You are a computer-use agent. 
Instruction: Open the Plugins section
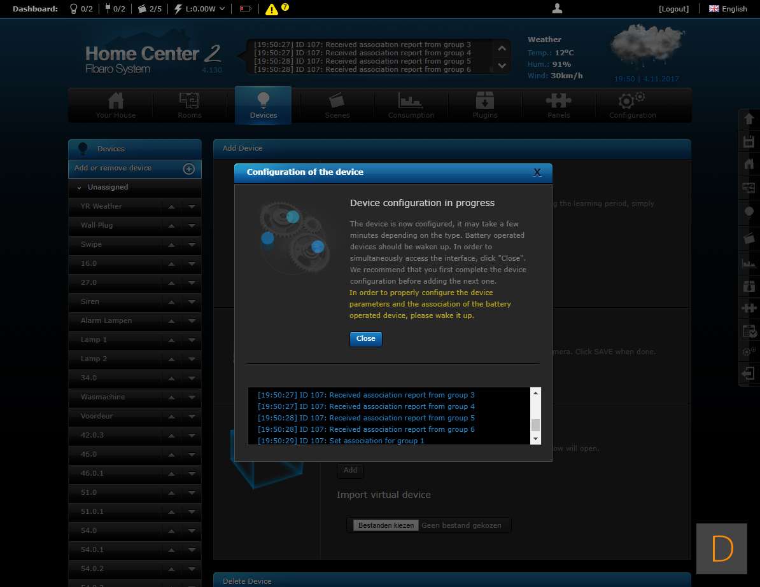pyautogui.click(x=484, y=105)
